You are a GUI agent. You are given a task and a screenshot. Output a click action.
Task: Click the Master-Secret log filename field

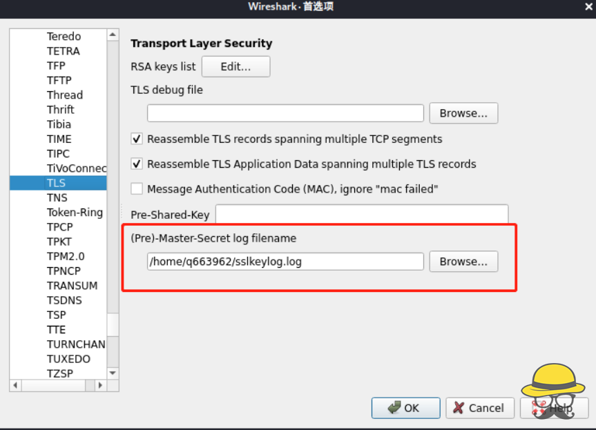pos(285,262)
